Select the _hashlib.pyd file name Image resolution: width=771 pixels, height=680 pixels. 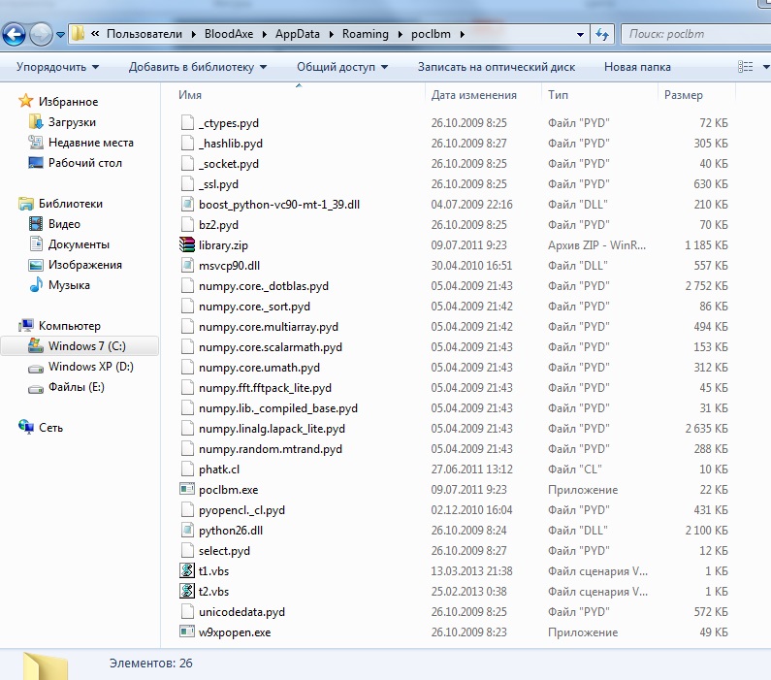(231, 144)
